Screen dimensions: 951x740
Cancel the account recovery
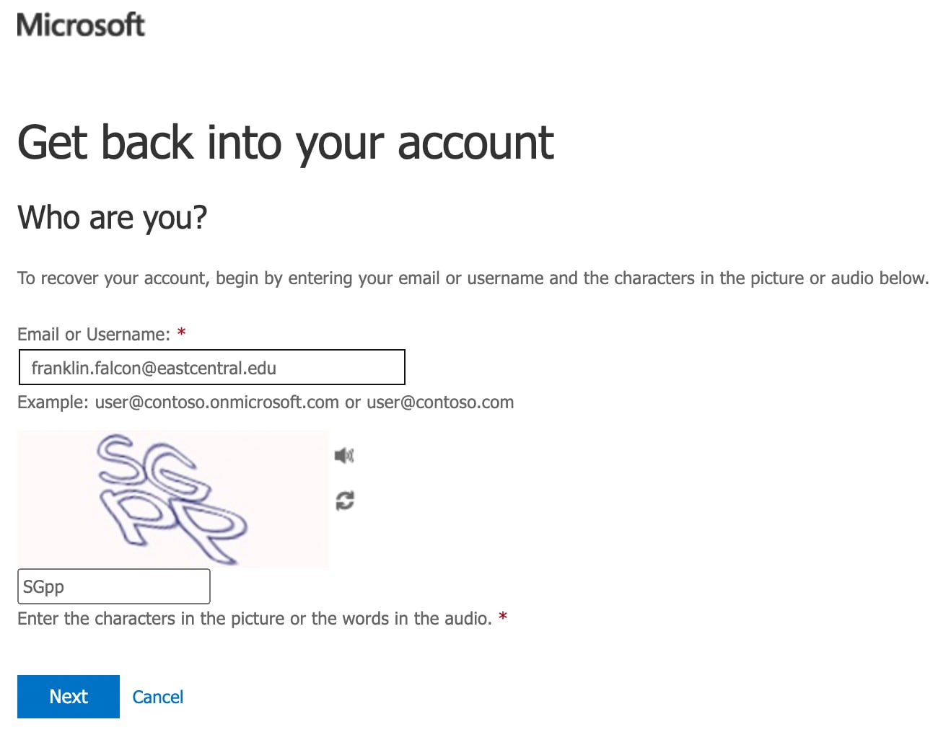pyautogui.click(x=158, y=697)
